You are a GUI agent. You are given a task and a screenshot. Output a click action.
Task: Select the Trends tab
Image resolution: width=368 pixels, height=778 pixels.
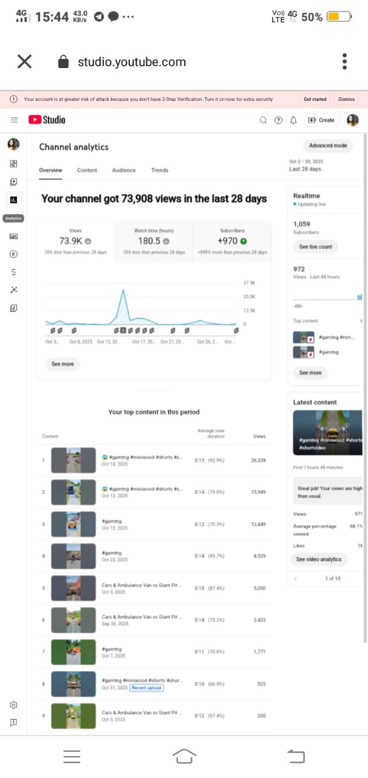pyautogui.click(x=160, y=170)
